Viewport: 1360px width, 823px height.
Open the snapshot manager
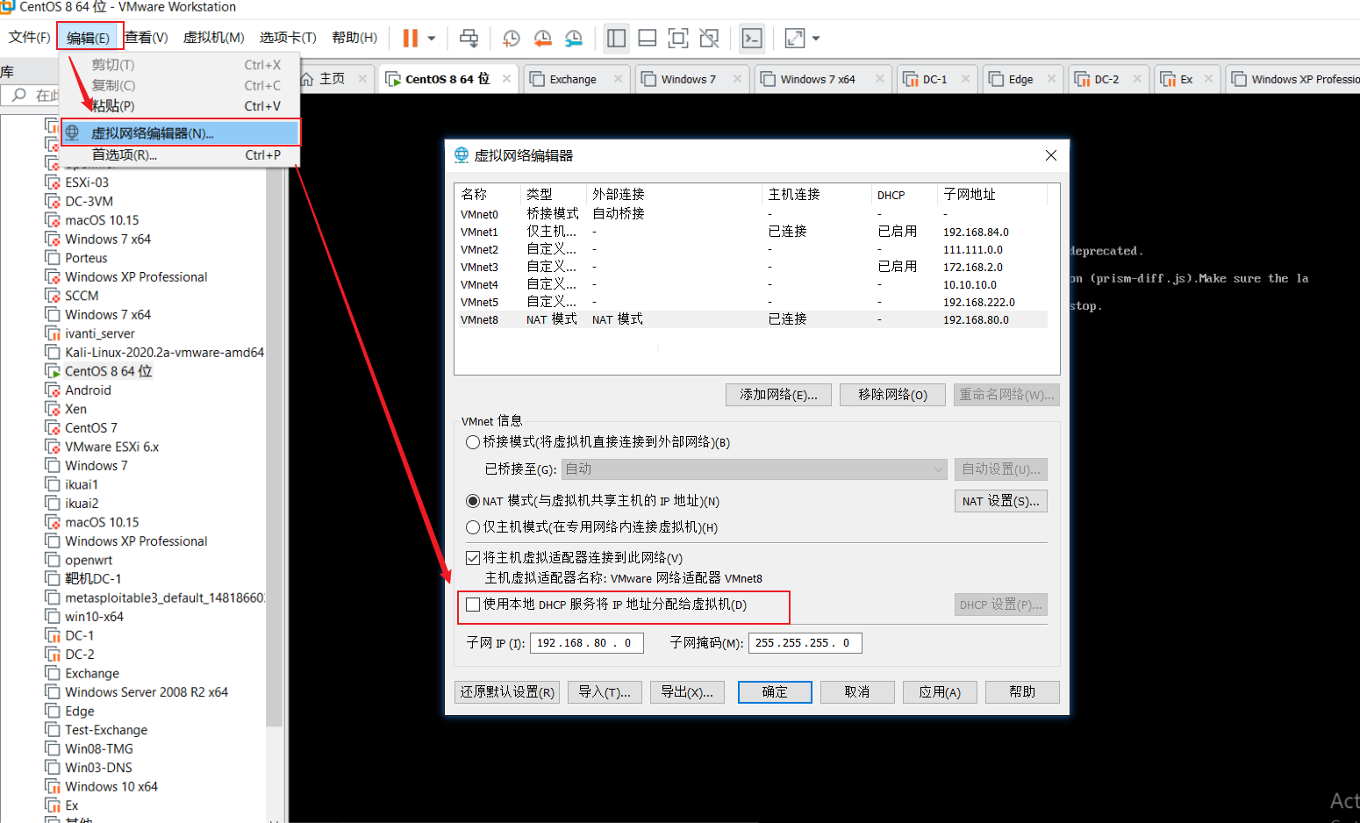[x=574, y=38]
